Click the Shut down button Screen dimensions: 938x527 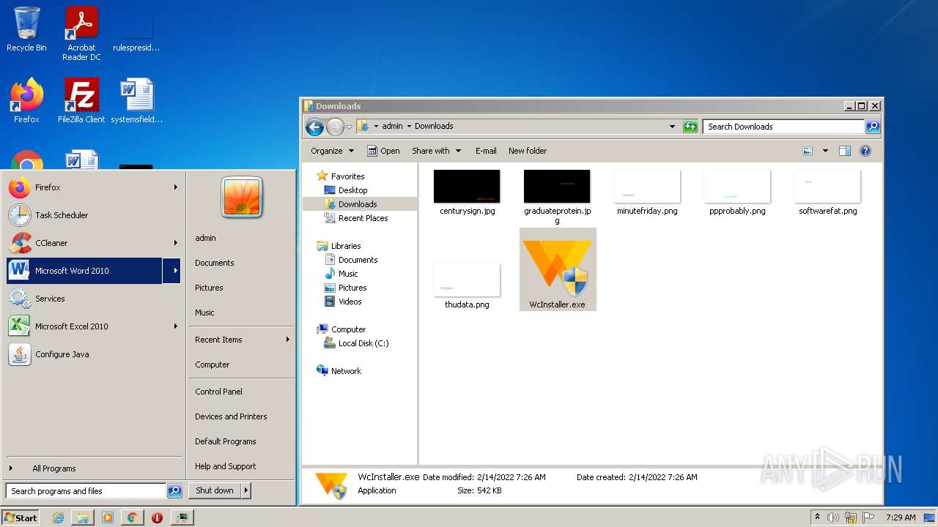tap(214, 490)
